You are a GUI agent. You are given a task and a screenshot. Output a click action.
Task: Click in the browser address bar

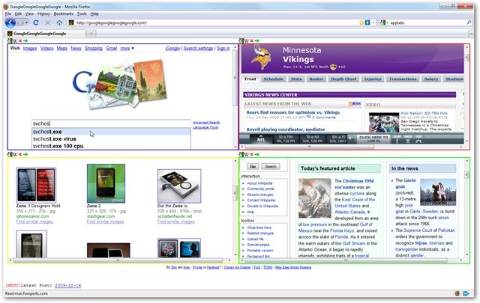213,22
